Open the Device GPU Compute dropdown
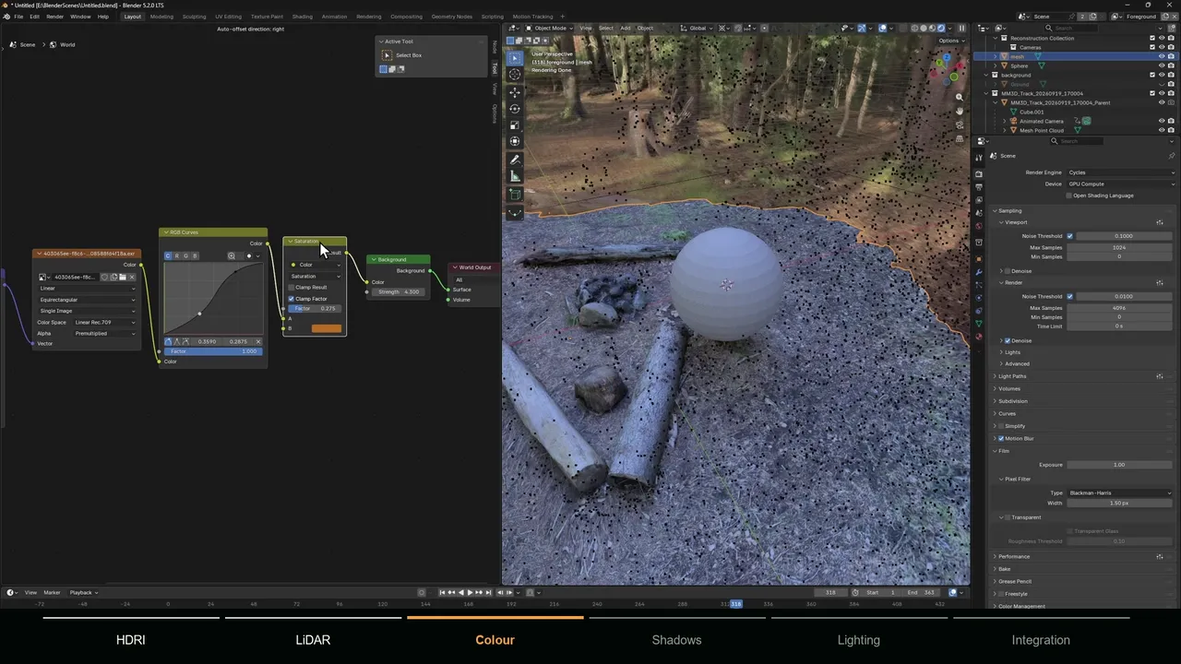The width and height of the screenshot is (1181, 664). (x=1120, y=184)
